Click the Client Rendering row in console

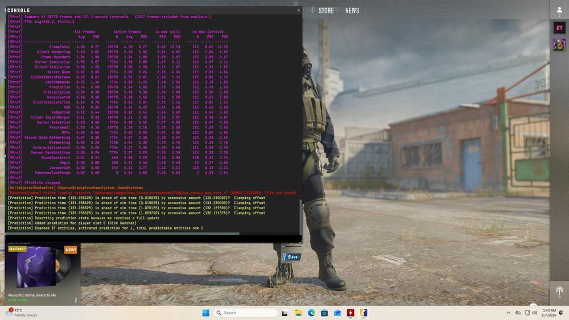click(x=118, y=52)
